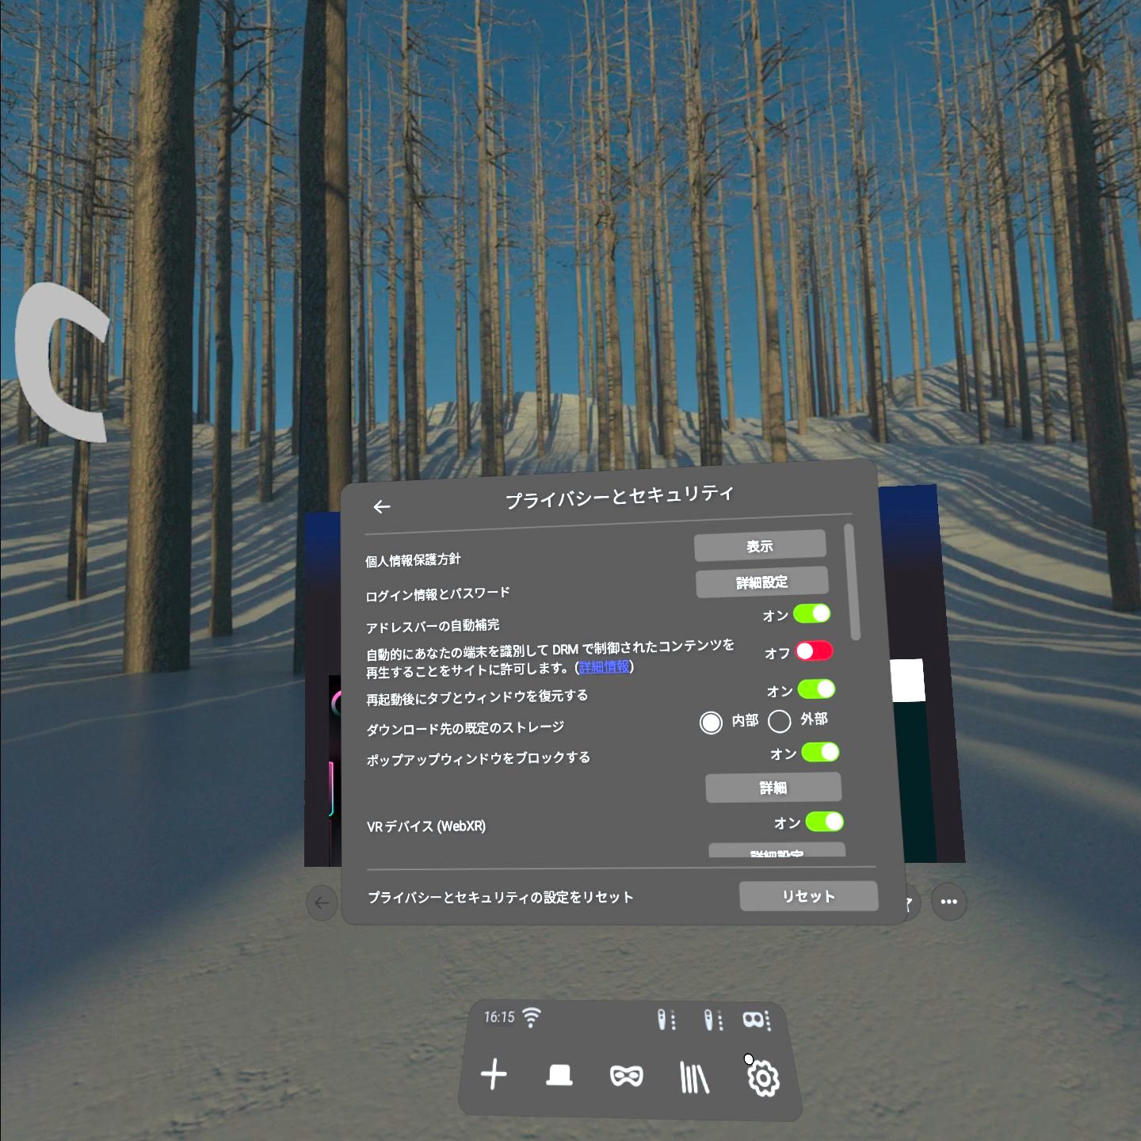This screenshot has height=1141, width=1141.
Task: Click the DRM description text about 端末を識別
Action: click(550, 658)
